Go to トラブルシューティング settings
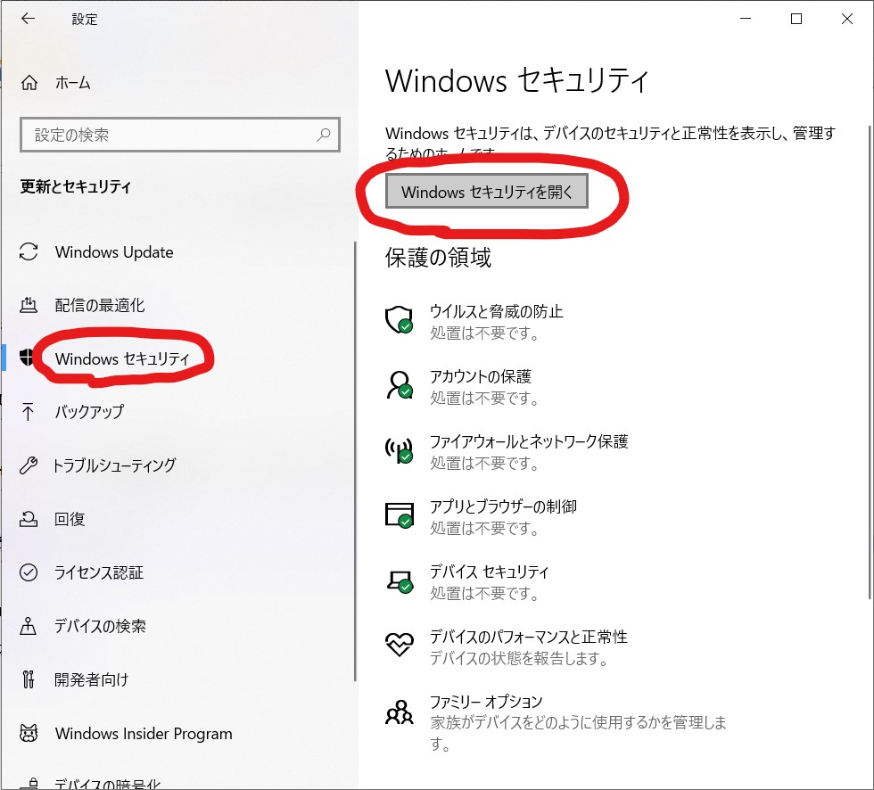 pos(114,465)
